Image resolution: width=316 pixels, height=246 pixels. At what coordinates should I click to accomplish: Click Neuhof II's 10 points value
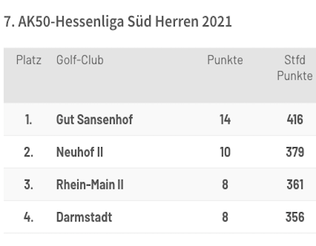coord(225,152)
